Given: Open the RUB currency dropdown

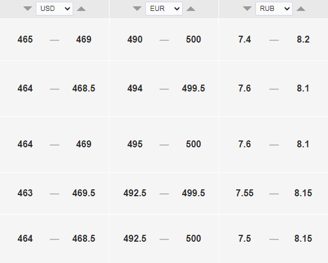Looking at the screenshot, I should pyautogui.click(x=274, y=9).
